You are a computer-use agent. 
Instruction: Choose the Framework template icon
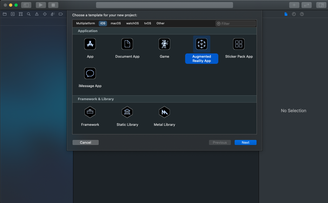coord(90,112)
